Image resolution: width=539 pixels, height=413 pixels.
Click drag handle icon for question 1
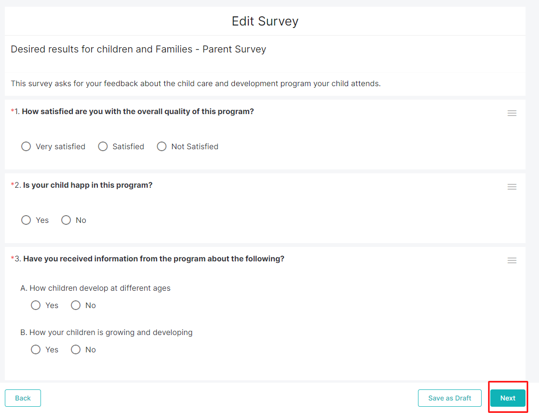512,113
